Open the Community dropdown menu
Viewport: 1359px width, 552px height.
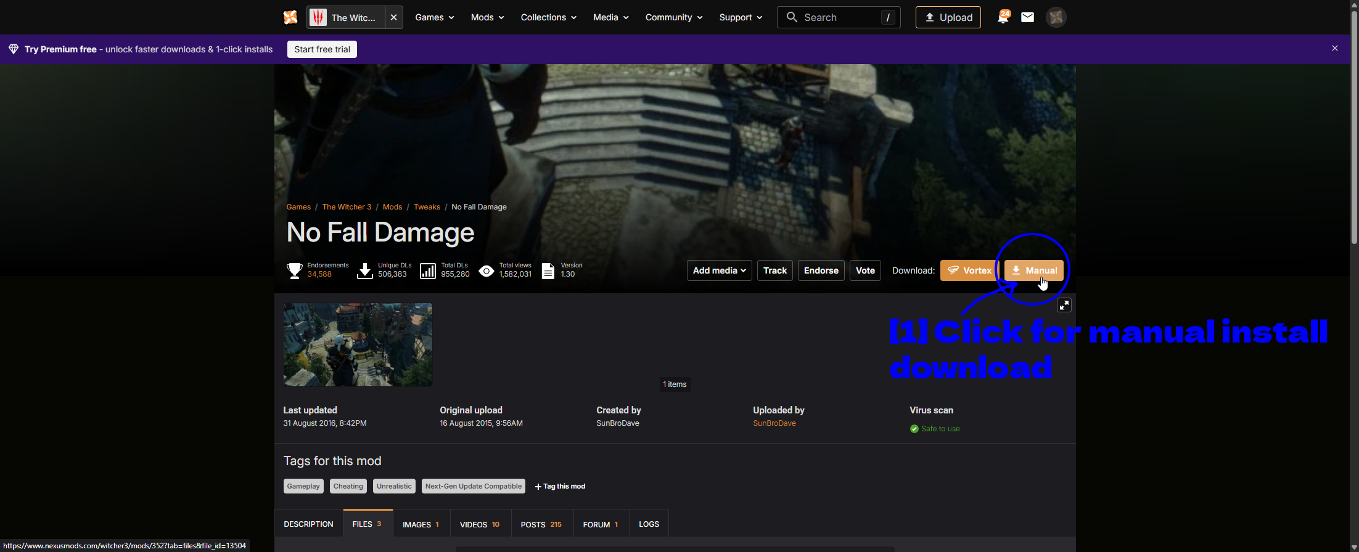tap(674, 17)
